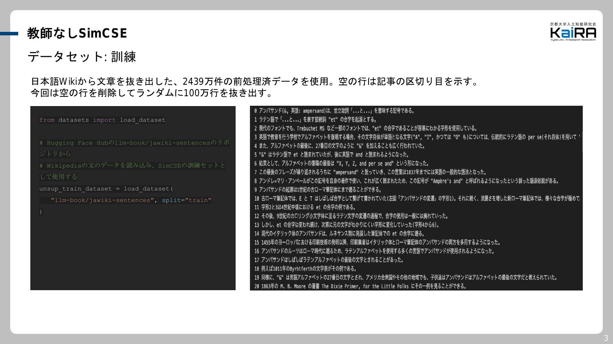This screenshot has width=613, height=344.
Task: Click output row 9 about 1世紀の古ローマ筆記体
Action: (x=318, y=190)
